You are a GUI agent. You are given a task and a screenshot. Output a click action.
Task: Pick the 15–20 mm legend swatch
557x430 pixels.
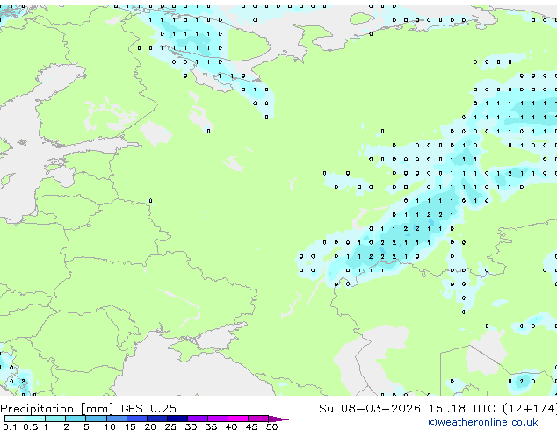[x=137, y=419]
